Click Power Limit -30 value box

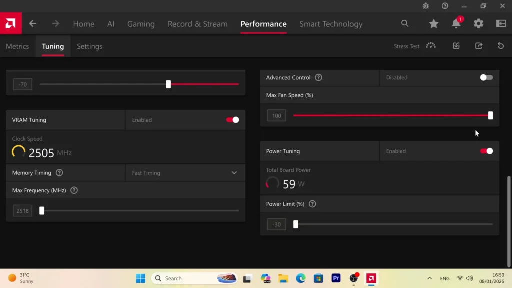coord(276,224)
